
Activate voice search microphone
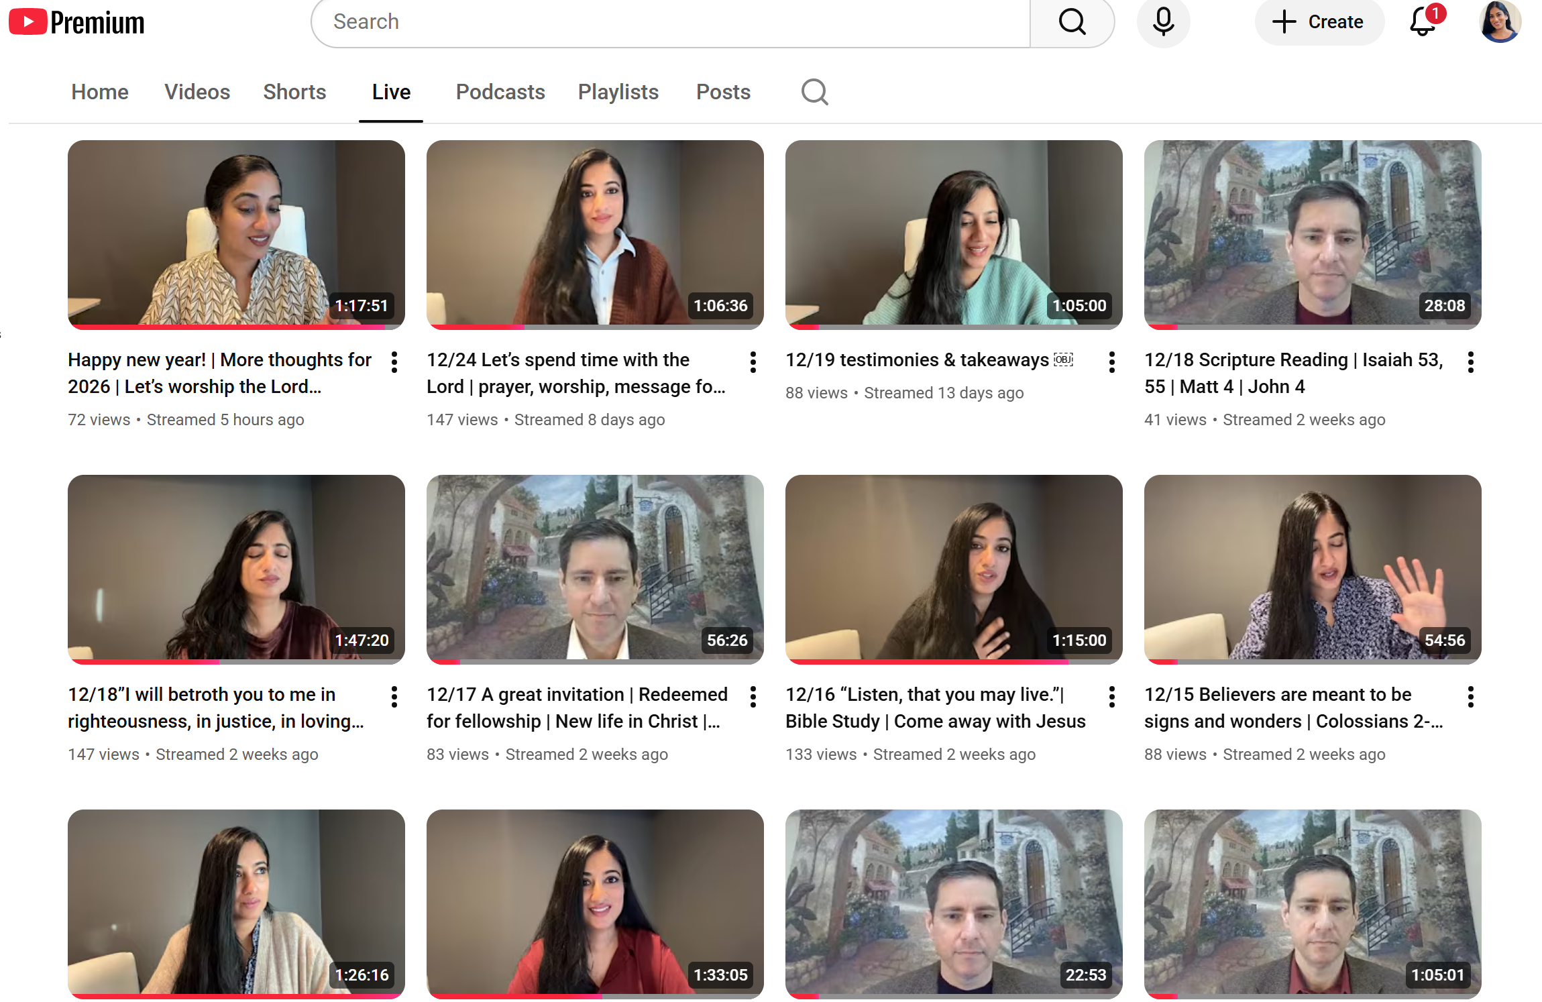point(1162,22)
